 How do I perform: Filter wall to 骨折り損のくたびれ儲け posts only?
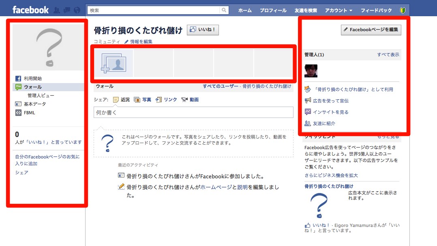(267, 86)
